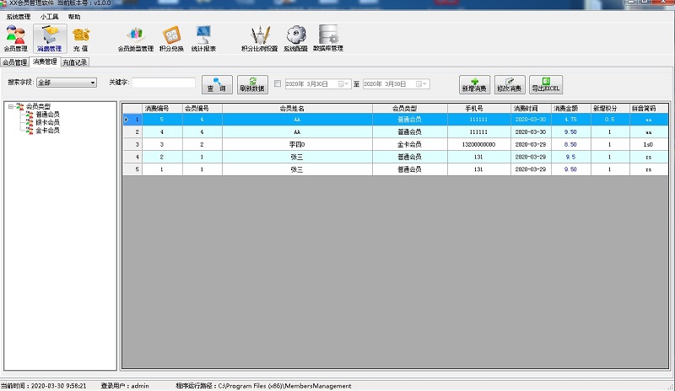675x391 pixels.
Task: Collapse the 会员类型 tree node
Action: (9, 106)
